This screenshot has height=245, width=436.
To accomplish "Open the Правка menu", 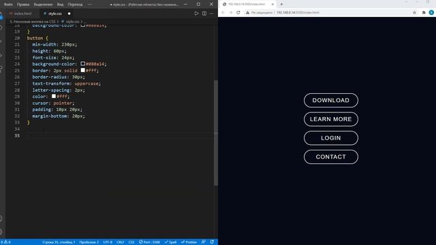I will pyautogui.click(x=23, y=5).
